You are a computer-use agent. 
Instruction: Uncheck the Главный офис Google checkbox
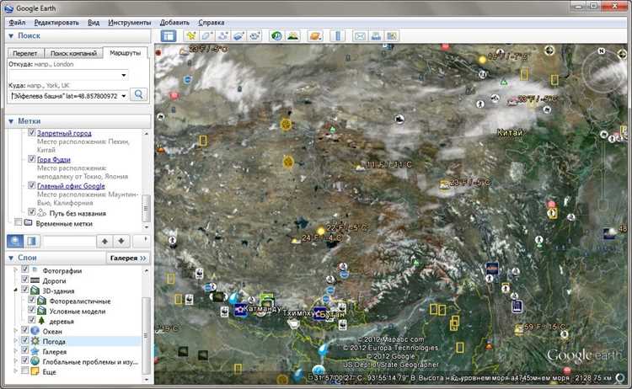(x=31, y=185)
